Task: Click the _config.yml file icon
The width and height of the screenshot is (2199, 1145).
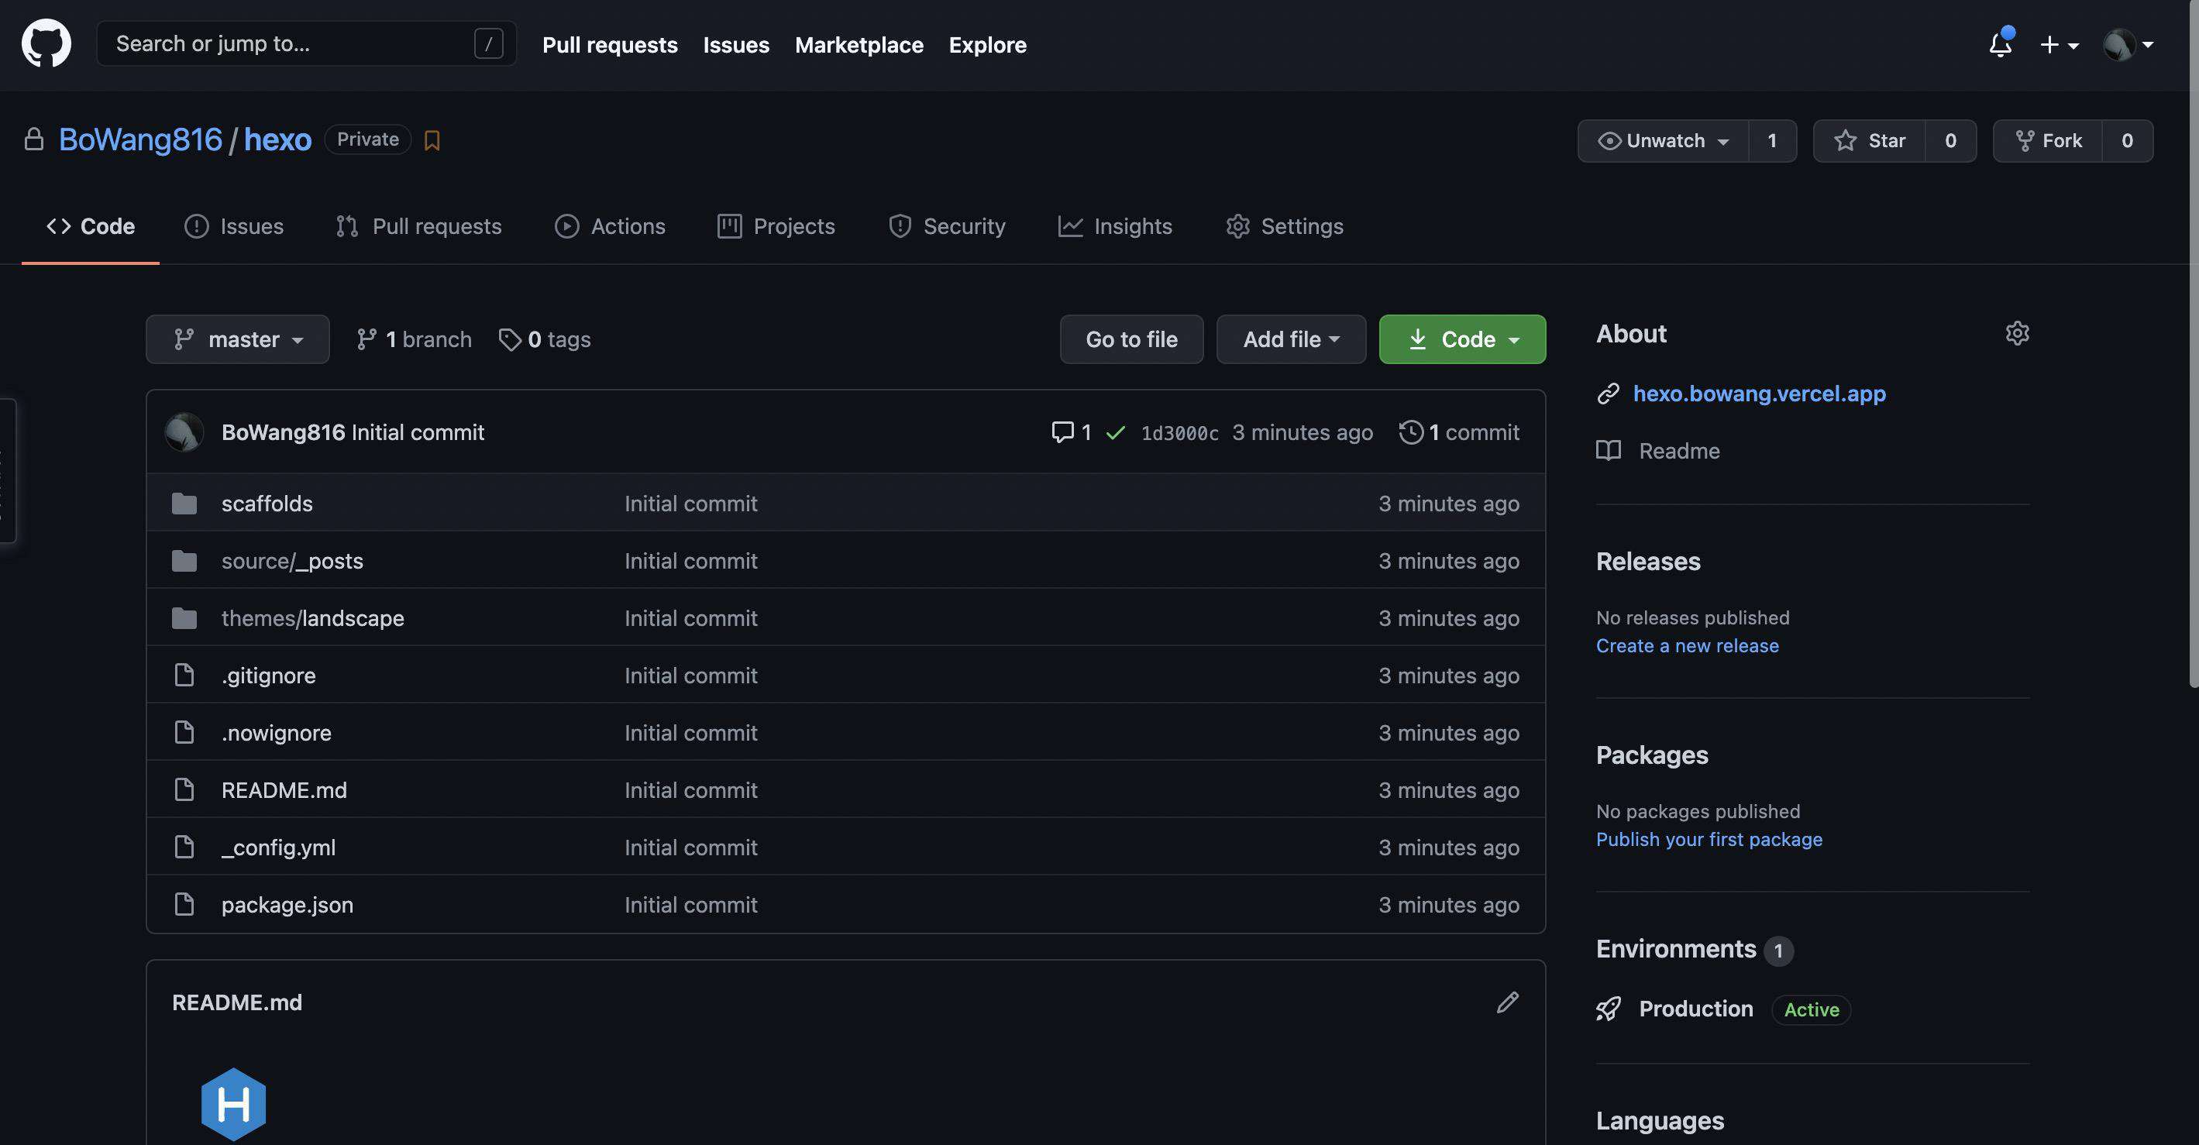Action: [x=184, y=848]
